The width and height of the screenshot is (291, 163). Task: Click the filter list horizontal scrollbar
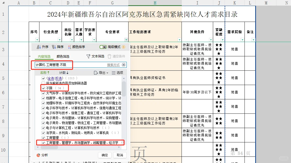(x=49, y=147)
